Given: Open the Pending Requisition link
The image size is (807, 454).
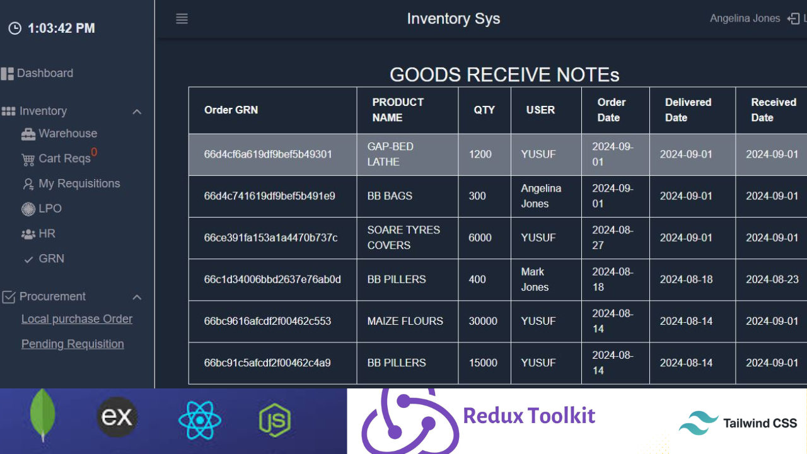Looking at the screenshot, I should click(x=73, y=344).
